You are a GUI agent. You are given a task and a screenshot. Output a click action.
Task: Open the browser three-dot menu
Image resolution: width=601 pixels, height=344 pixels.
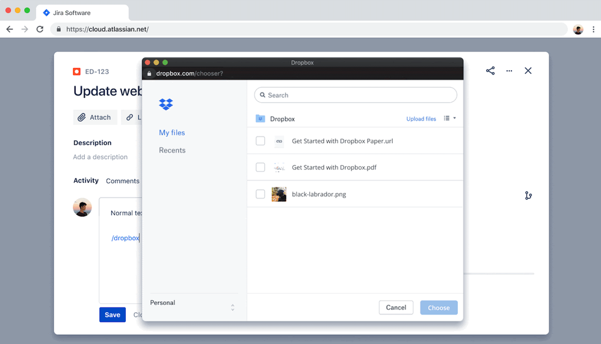click(593, 29)
